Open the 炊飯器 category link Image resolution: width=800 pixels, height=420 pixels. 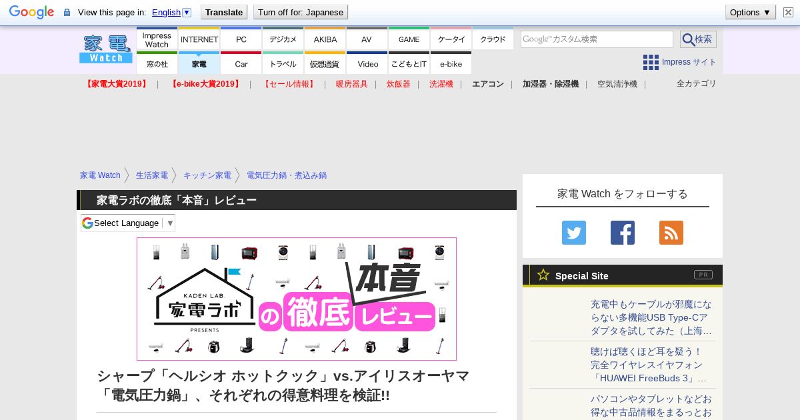[399, 84]
